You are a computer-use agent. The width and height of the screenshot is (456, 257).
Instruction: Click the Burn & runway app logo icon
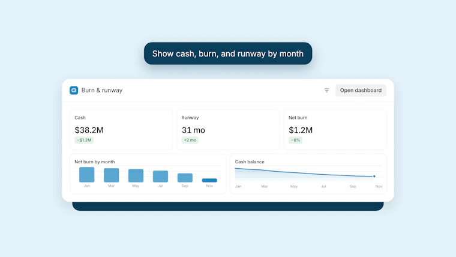tap(74, 90)
